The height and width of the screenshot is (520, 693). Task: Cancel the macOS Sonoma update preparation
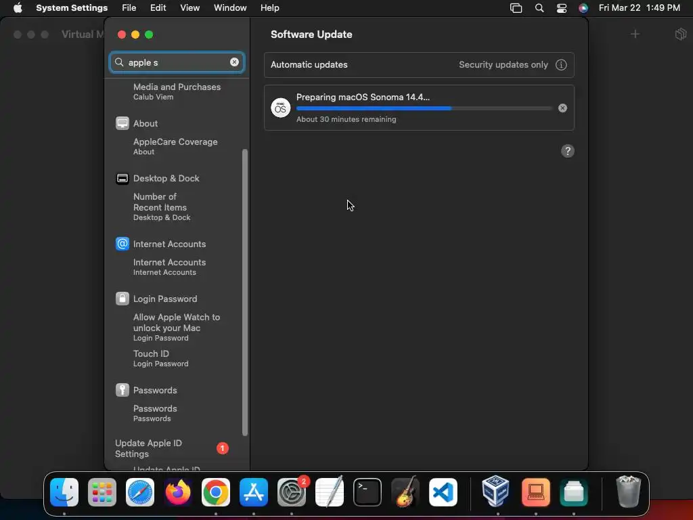coord(562,108)
